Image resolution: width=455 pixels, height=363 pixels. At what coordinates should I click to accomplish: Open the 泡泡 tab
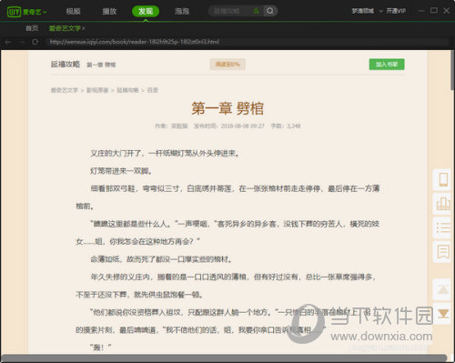182,11
